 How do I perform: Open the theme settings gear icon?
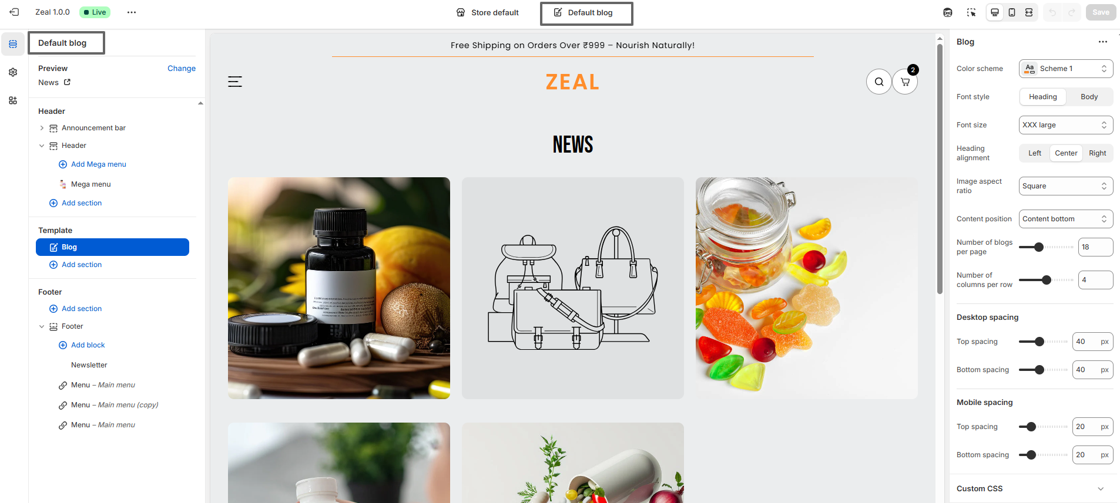pyautogui.click(x=13, y=72)
